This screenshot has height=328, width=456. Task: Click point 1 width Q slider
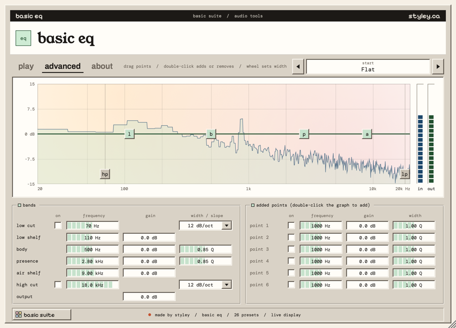(414, 226)
